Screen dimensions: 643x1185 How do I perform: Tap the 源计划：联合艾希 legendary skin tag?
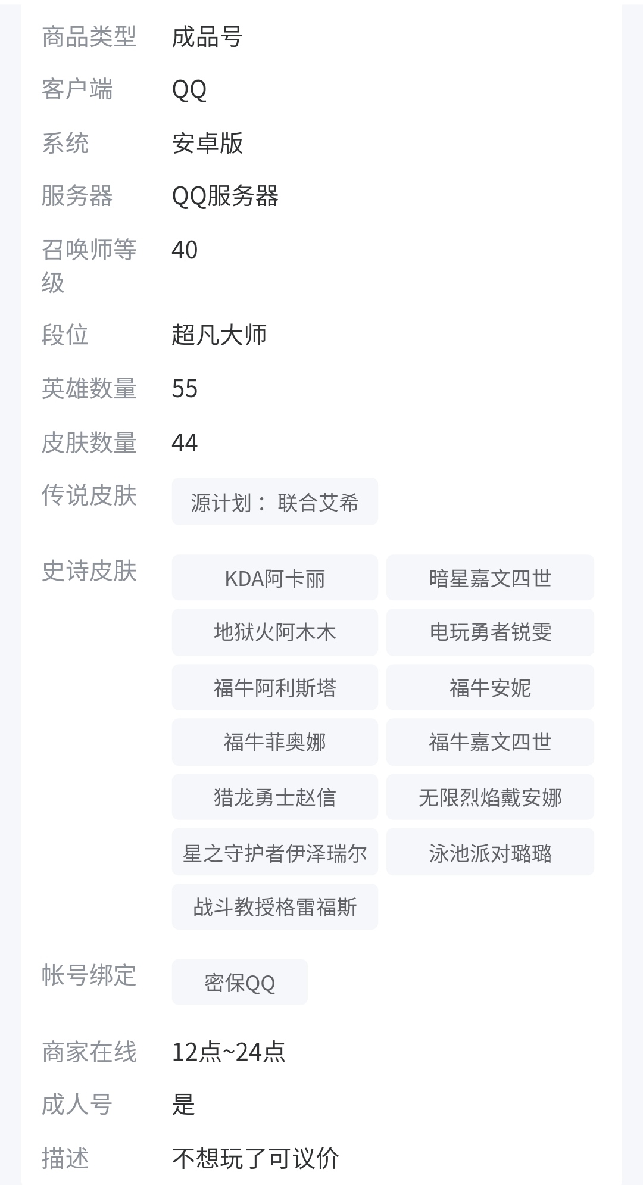pos(274,502)
